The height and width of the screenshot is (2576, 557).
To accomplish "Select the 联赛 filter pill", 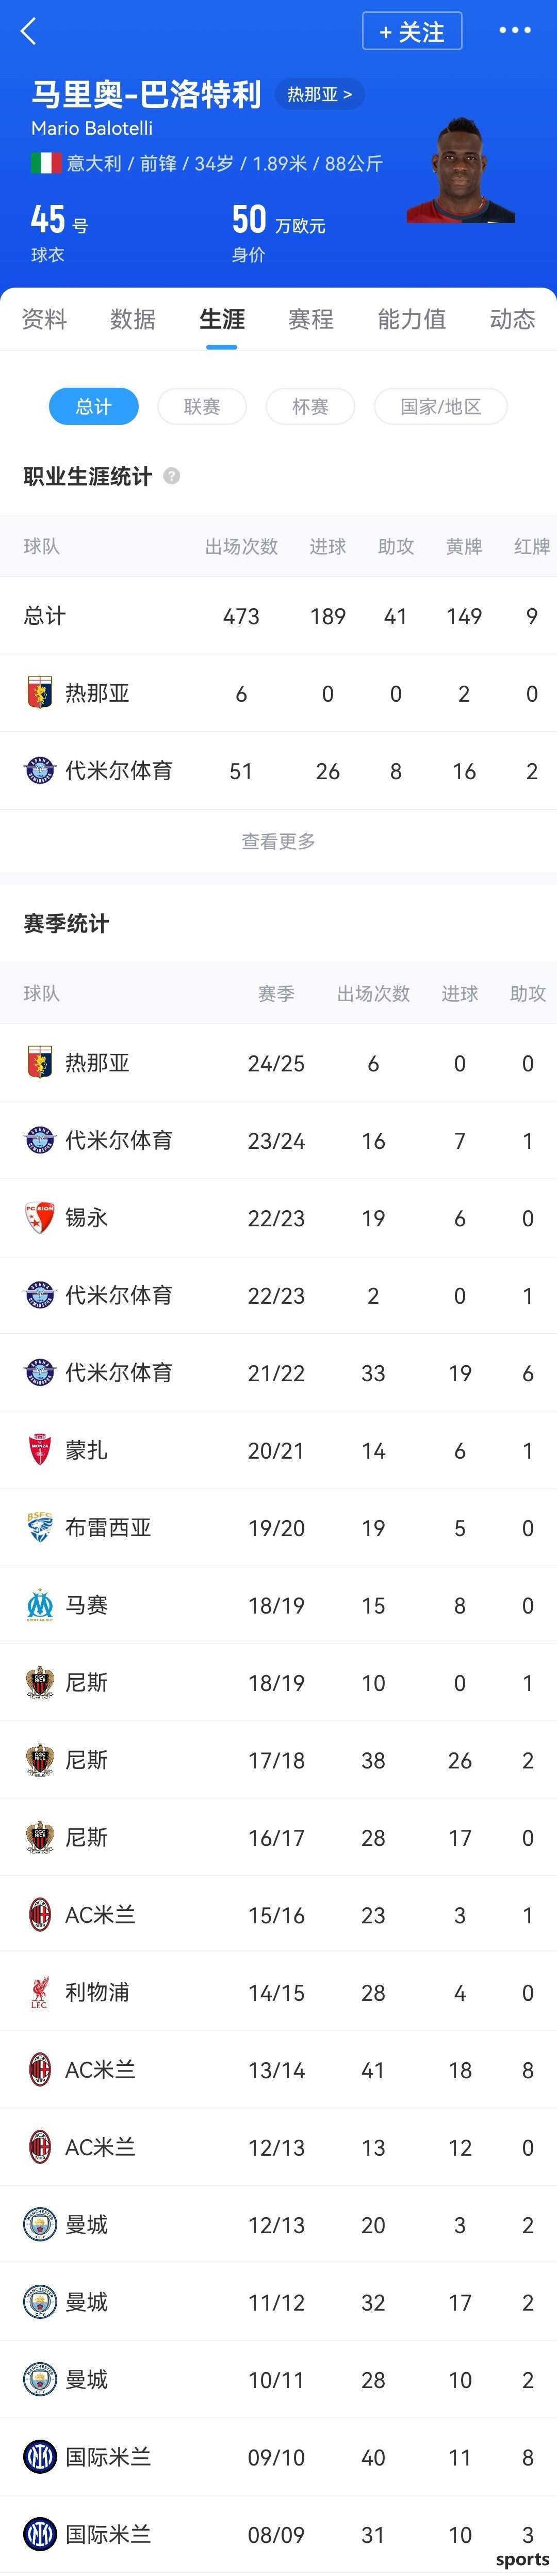I will tap(202, 407).
